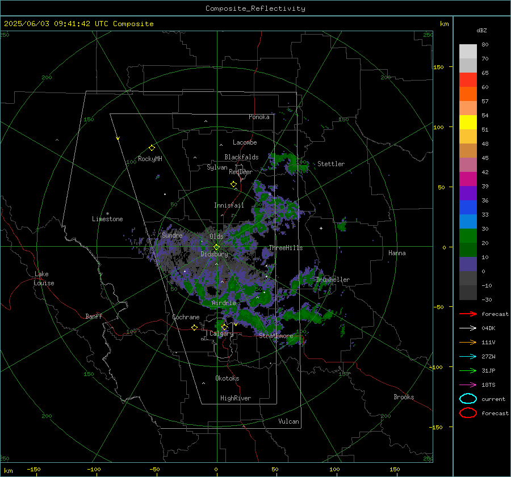Viewport: 511px width, 477px height.
Task: Click the Calgary city label
Action: [x=221, y=334]
